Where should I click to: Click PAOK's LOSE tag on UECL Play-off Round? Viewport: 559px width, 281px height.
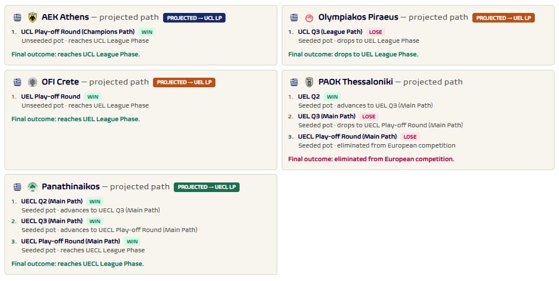[410, 137]
